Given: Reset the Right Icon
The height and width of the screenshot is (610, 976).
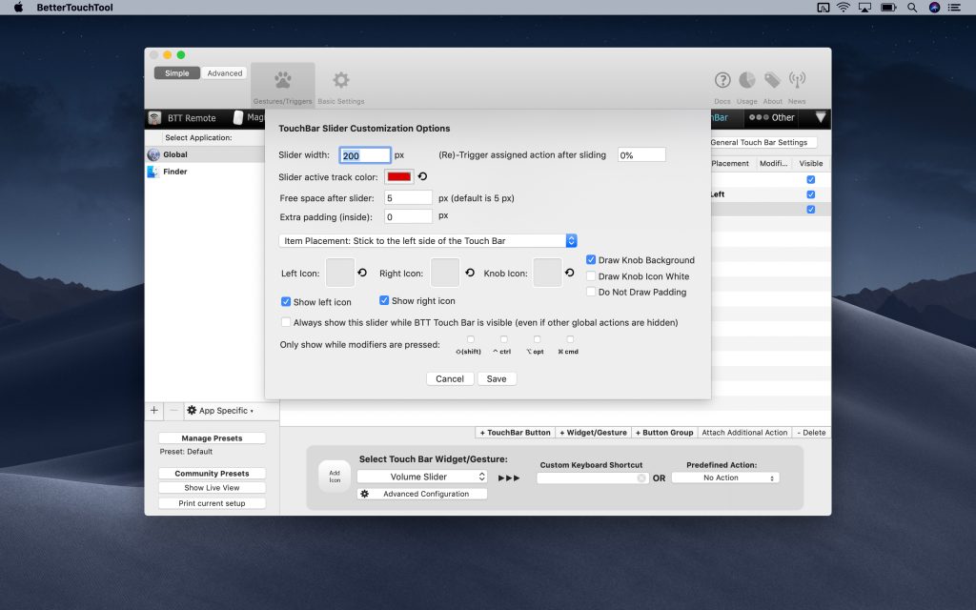Looking at the screenshot, I should pos(470,273).
